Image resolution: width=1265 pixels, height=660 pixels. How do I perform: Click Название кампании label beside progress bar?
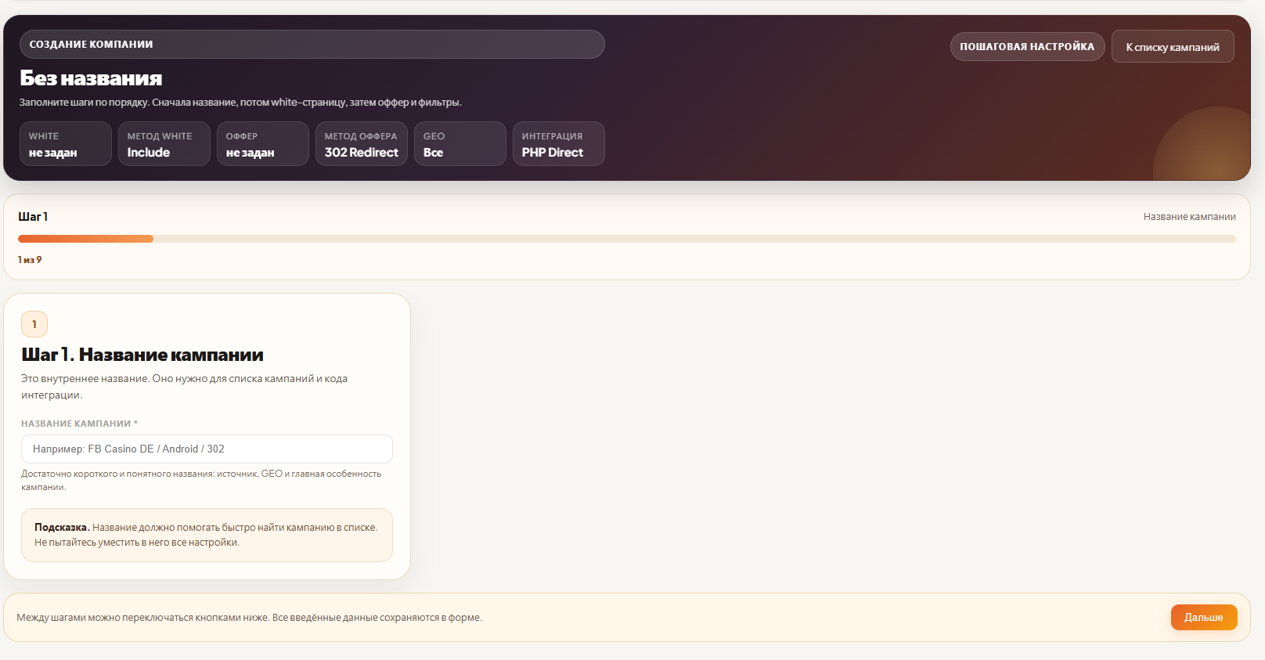click(1189, 217)
